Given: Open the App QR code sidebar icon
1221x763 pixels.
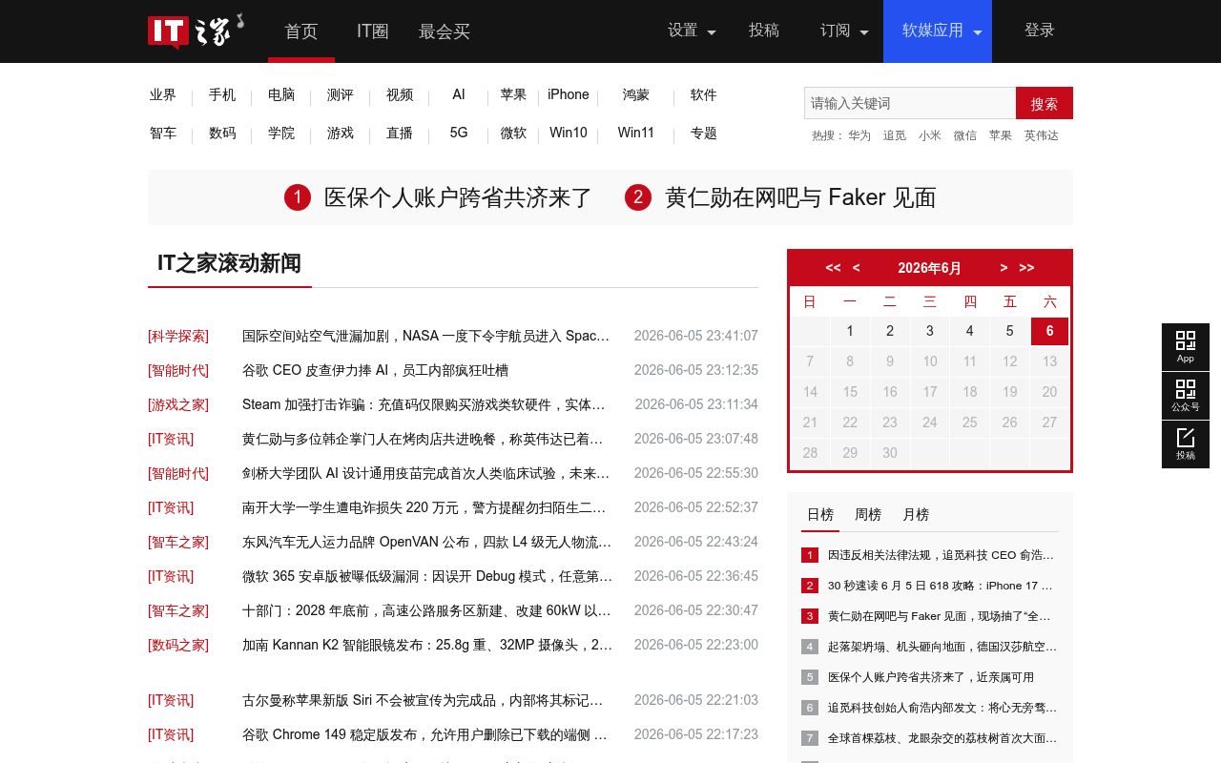Looking at the screenshot, I should (1186, 346).
